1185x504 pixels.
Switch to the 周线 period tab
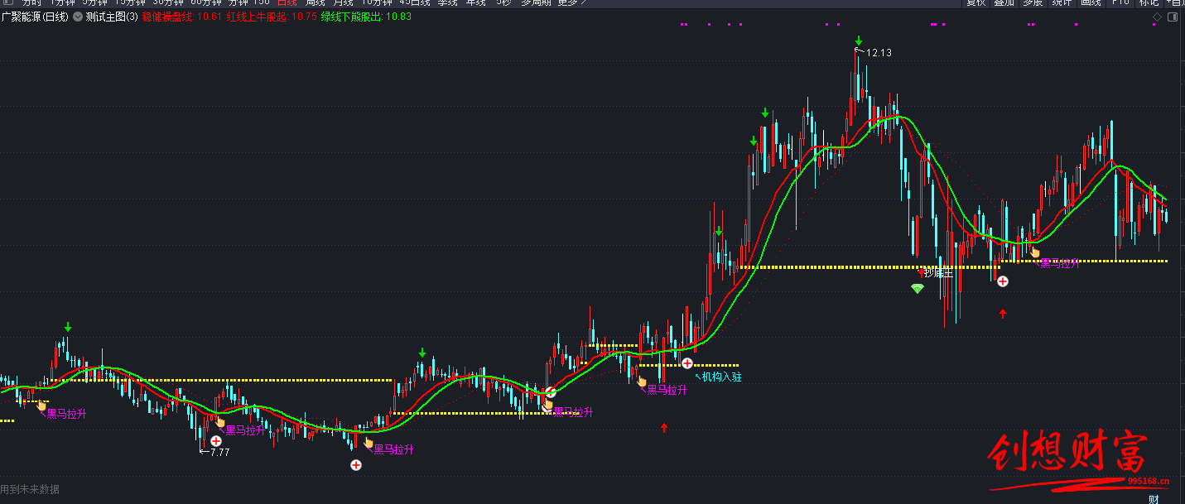316,3
